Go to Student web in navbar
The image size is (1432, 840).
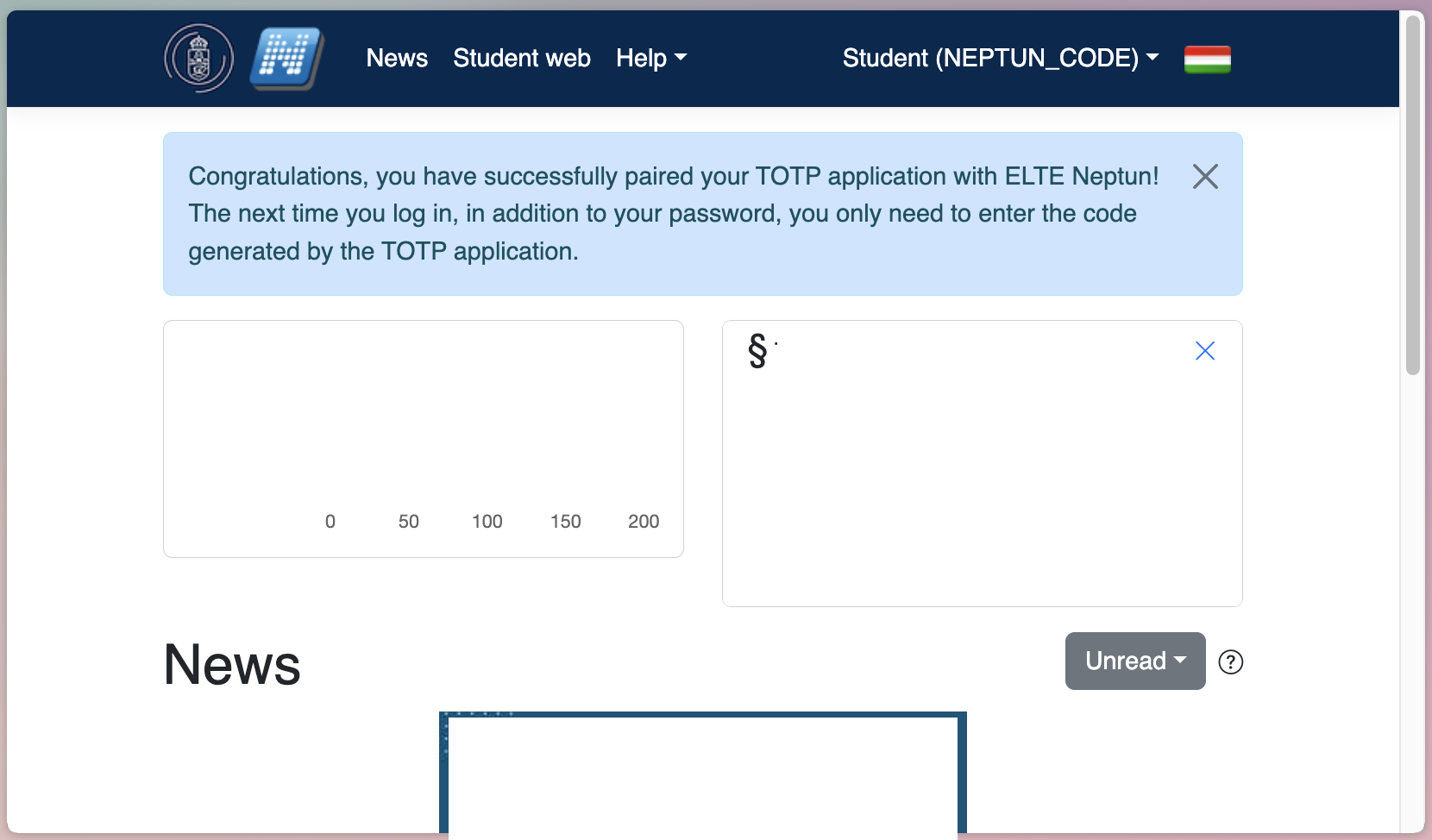click(x=522, y=59)
